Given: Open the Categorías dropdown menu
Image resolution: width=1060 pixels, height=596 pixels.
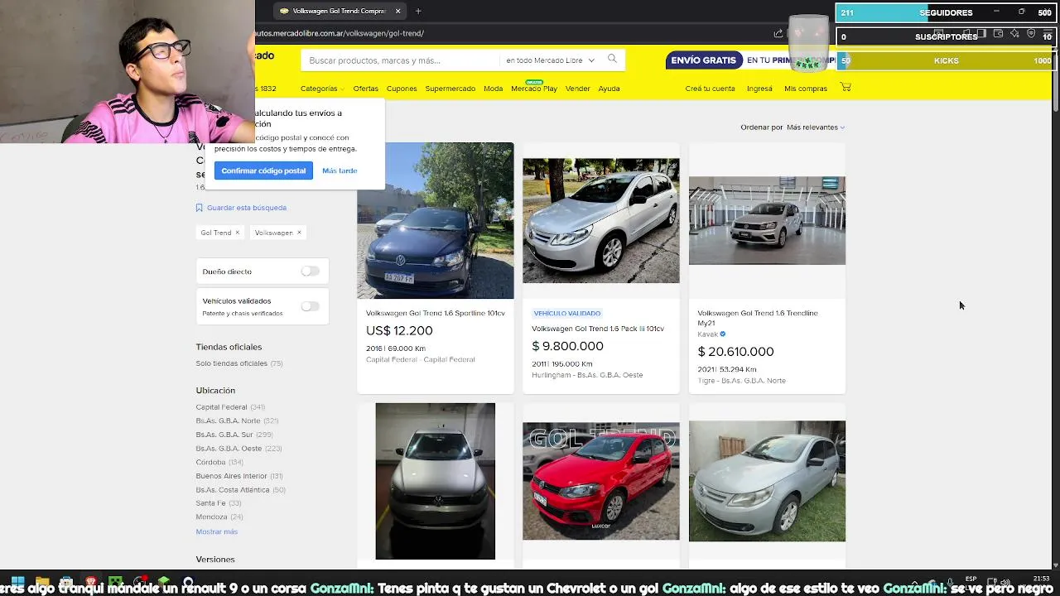Looking at the screenshot, I should coord(322,89).
